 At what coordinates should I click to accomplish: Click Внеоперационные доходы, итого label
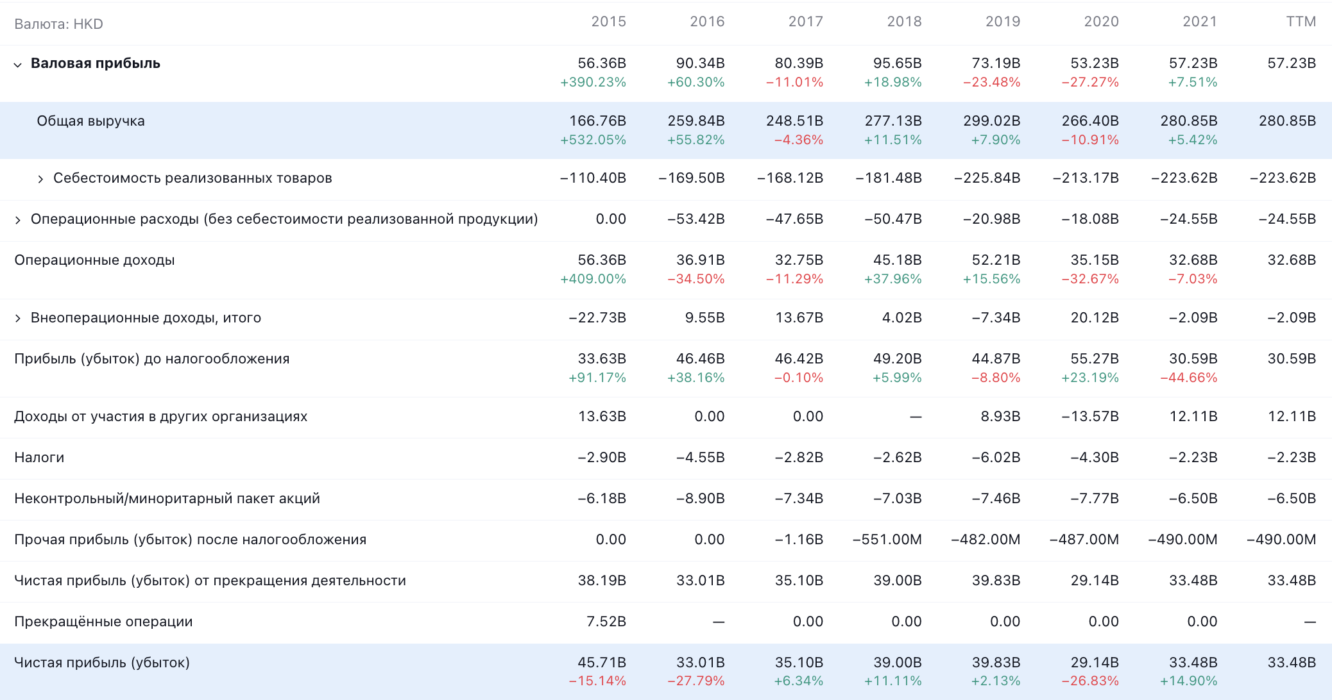146,318
